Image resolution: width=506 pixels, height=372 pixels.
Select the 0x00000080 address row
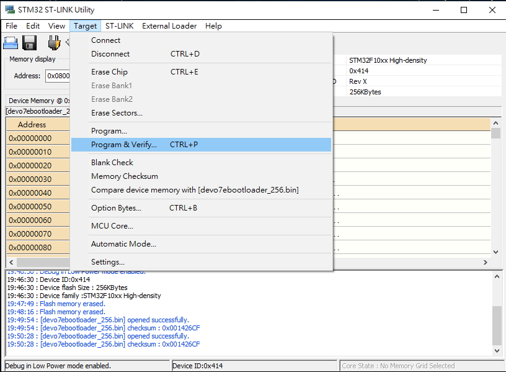[38, 248]
